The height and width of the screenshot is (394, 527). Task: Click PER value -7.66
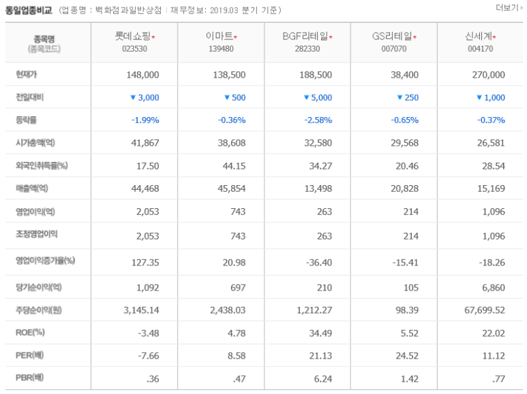click(148, 356)
